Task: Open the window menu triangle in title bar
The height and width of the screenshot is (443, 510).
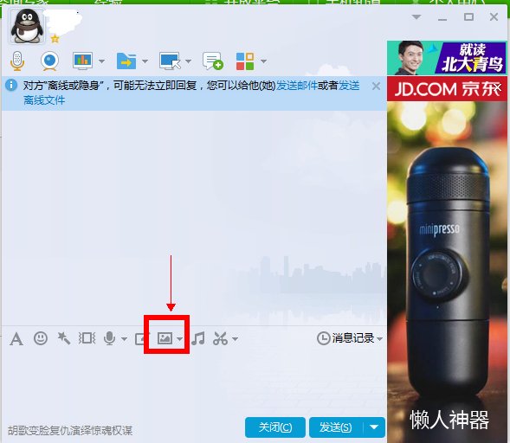Action: [x=416, y=16]
